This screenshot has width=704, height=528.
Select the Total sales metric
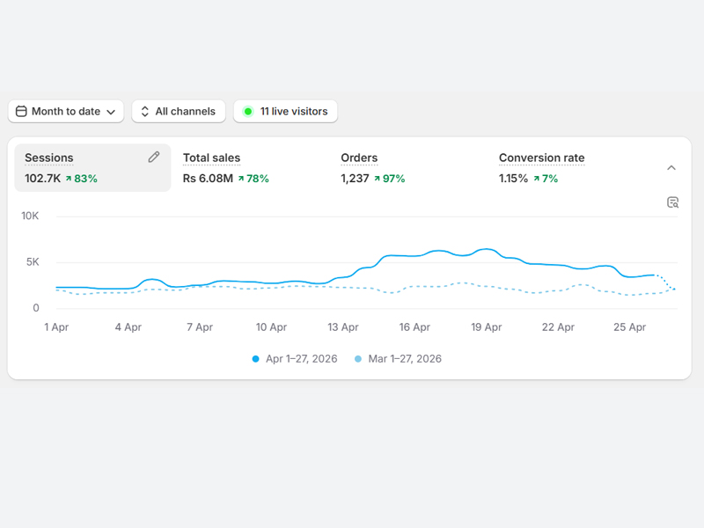point(211,158)
